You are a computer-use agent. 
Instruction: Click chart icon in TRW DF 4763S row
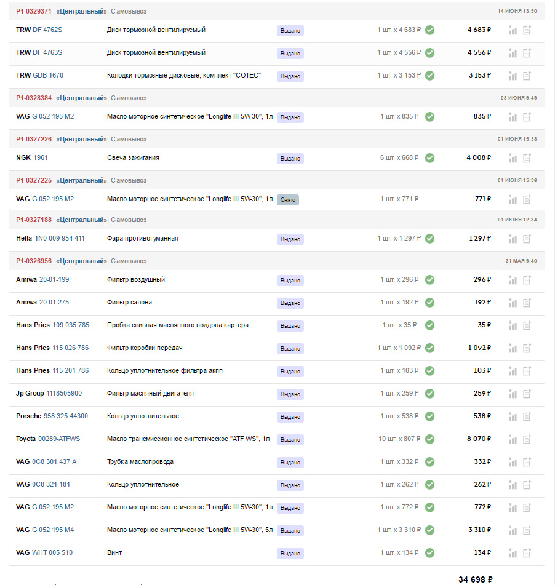point(513,54)
